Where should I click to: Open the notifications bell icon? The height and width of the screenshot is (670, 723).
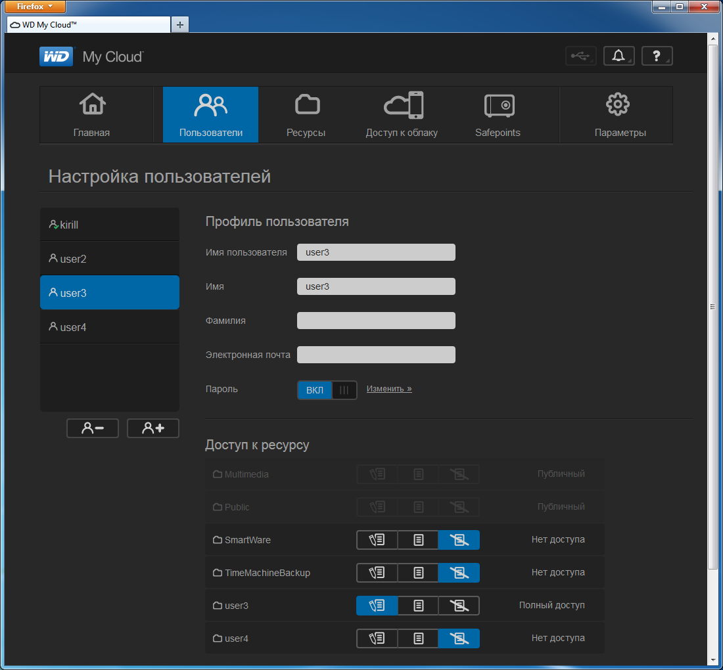tap(618, 56)
